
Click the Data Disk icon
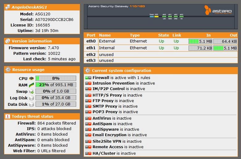(31, 104)
